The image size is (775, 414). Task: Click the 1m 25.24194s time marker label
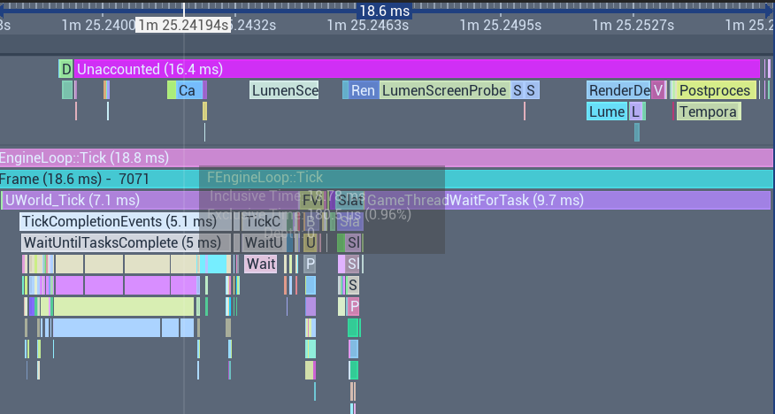pos(183,25)
